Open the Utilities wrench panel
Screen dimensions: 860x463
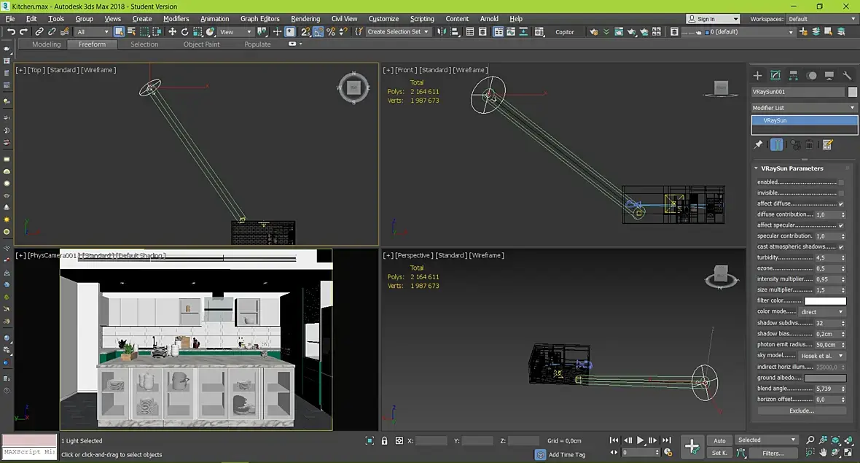[847, 75]
